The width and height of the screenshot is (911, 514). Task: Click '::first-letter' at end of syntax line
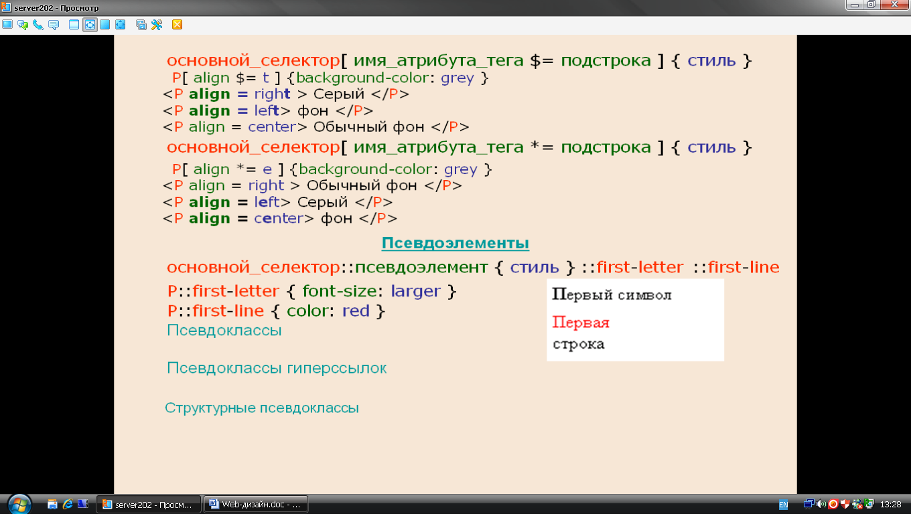click(632, 268)
